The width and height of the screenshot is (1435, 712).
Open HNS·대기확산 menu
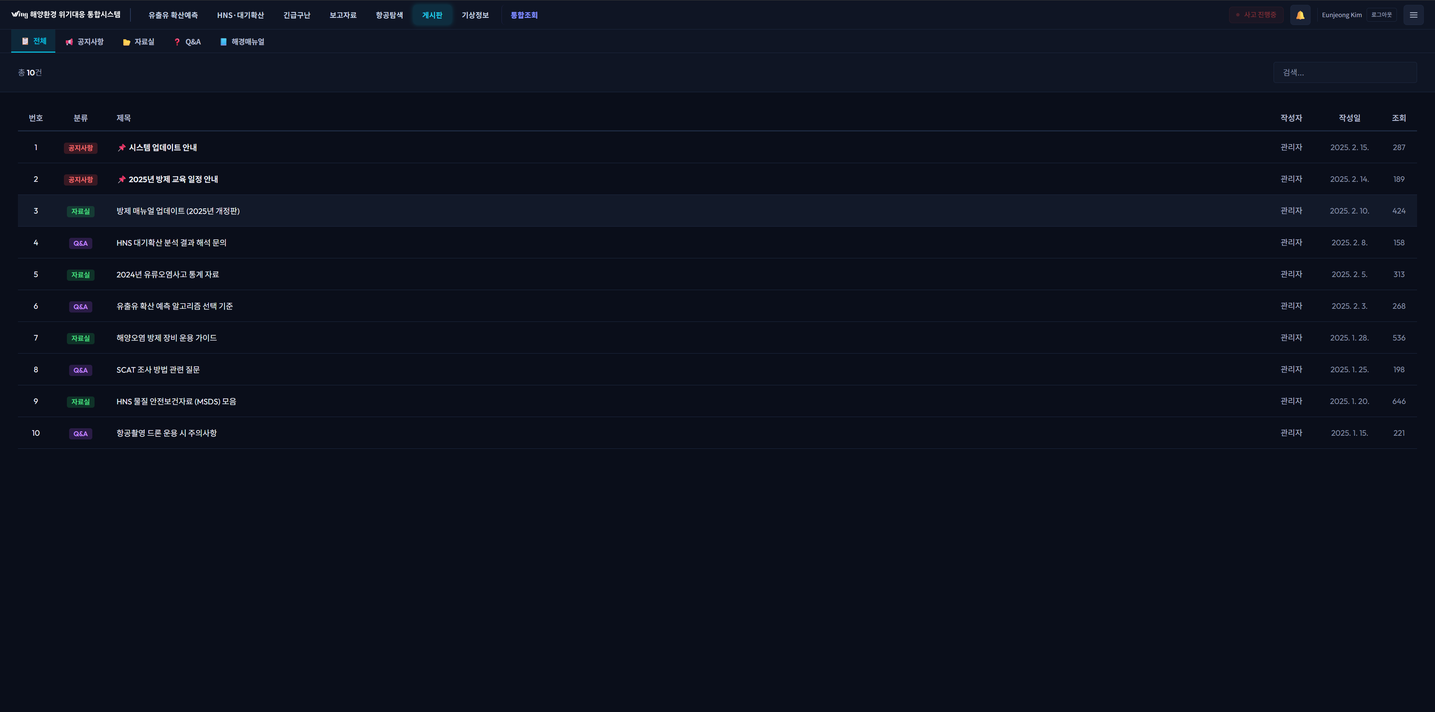240,15
